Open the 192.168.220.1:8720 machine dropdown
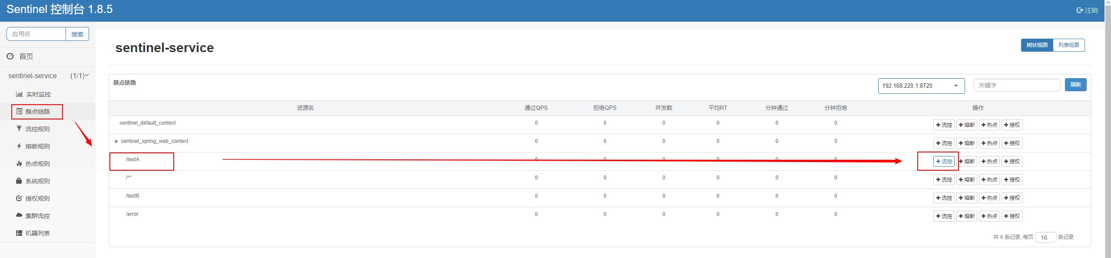1111x258 pixels. point(921,86)
